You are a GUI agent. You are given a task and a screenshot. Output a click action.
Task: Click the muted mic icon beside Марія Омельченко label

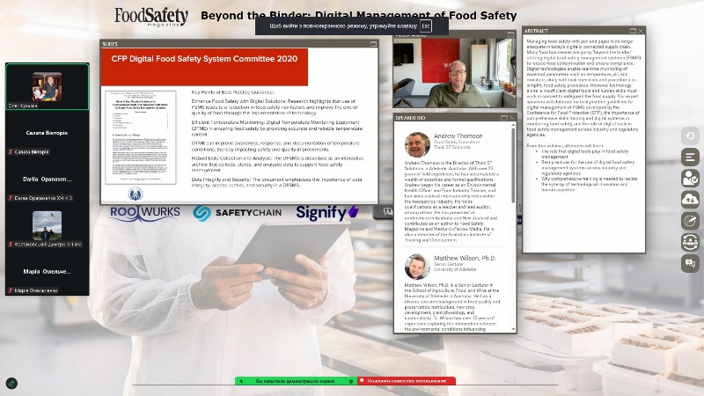11,290
